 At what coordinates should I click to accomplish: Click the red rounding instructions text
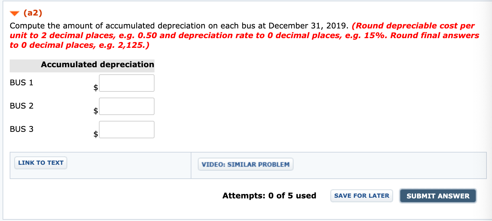click(242, 35)
